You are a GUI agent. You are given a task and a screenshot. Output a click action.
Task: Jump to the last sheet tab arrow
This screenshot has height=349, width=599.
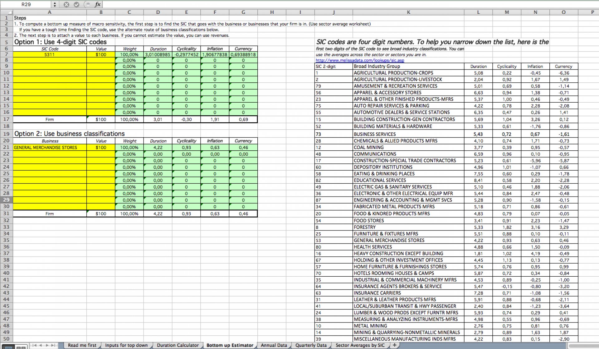53,345
